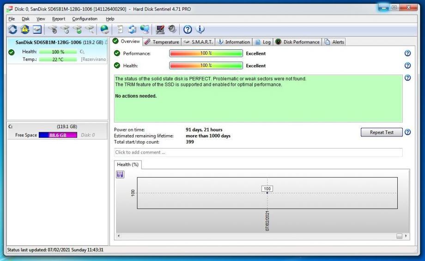Open the View menu

click(41, 18)
